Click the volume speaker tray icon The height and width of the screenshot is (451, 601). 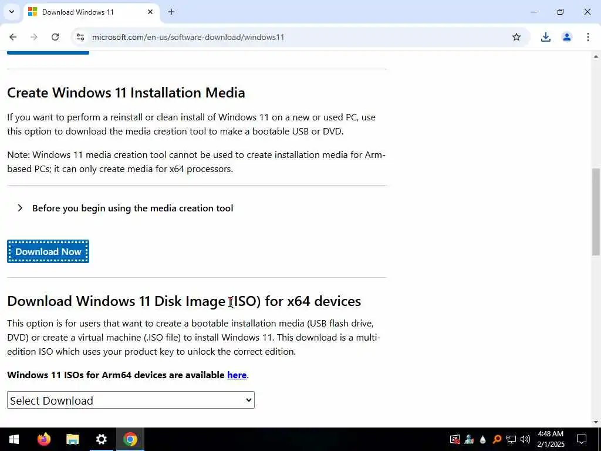[525, 439]
